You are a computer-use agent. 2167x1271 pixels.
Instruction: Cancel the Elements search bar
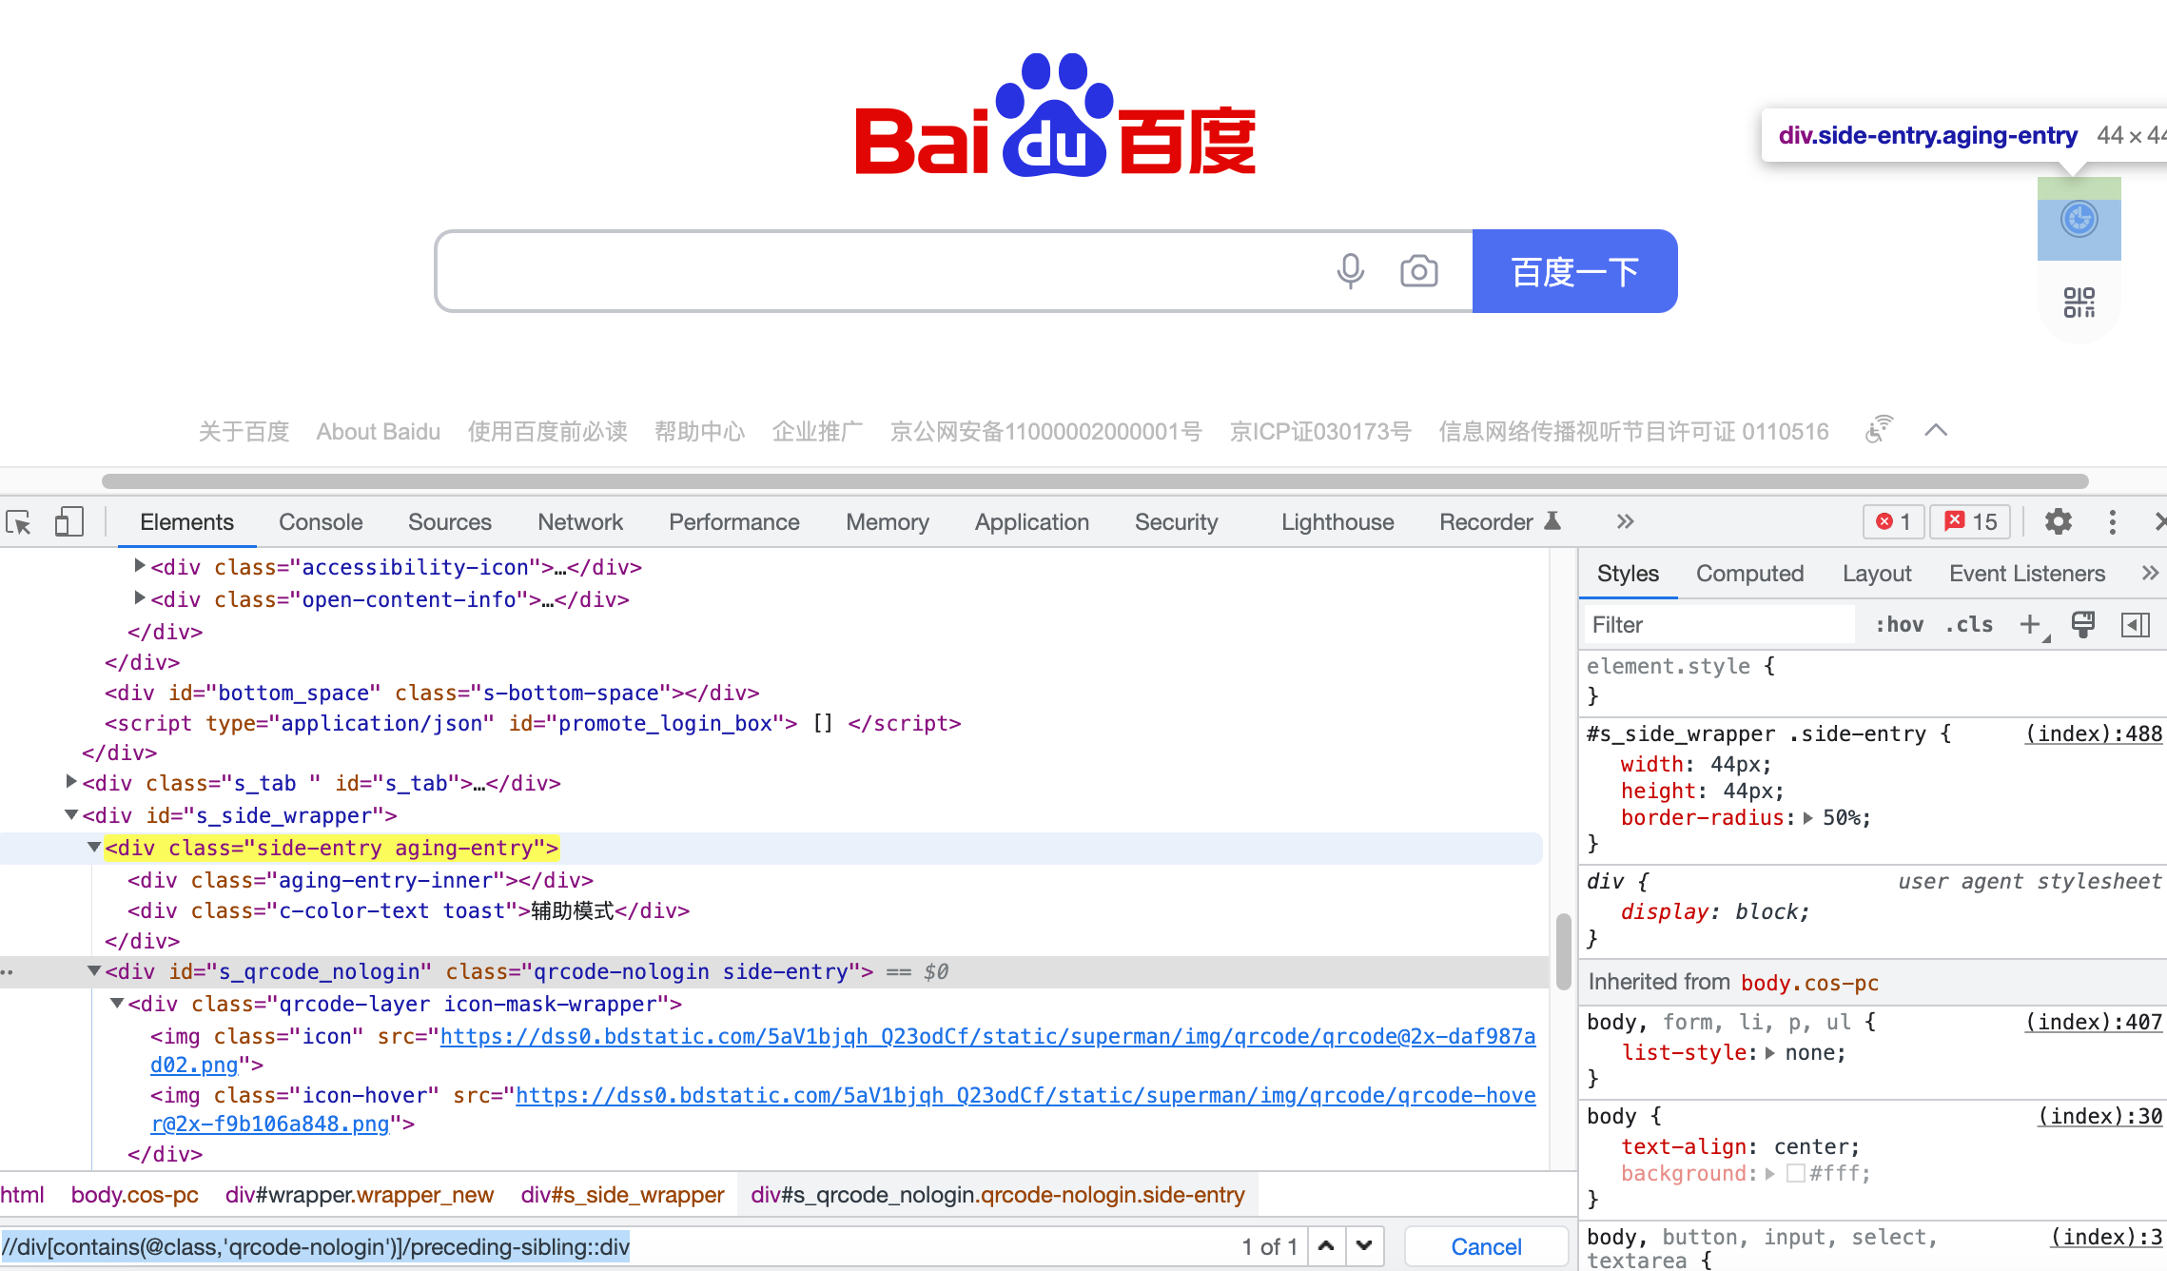[1486, 1246]
